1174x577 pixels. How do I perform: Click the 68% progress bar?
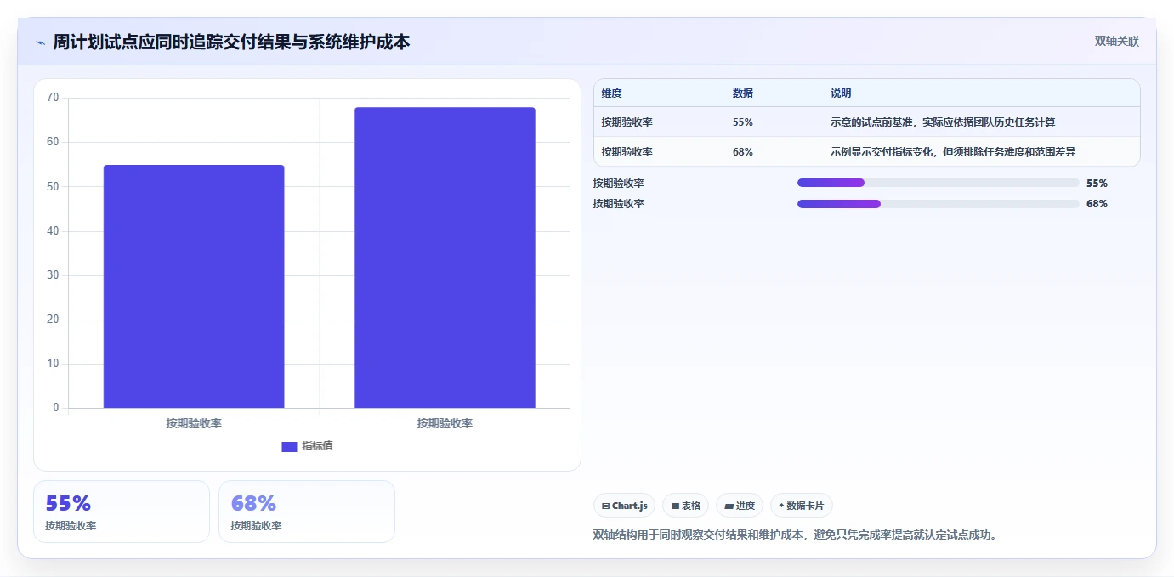click(x=938, y=204)
